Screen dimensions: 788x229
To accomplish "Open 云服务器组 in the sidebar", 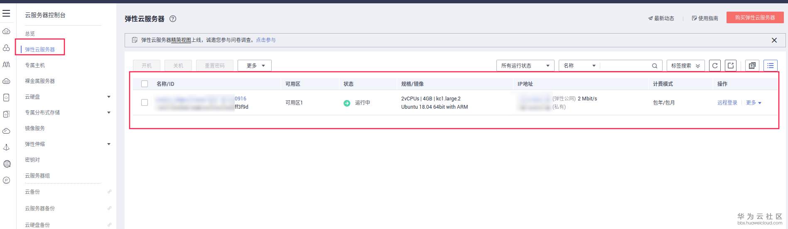I will coord(37,175).
